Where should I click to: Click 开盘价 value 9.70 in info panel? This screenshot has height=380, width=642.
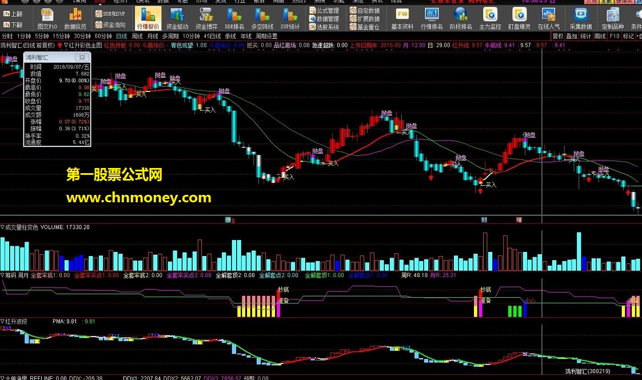click(74, 81)
